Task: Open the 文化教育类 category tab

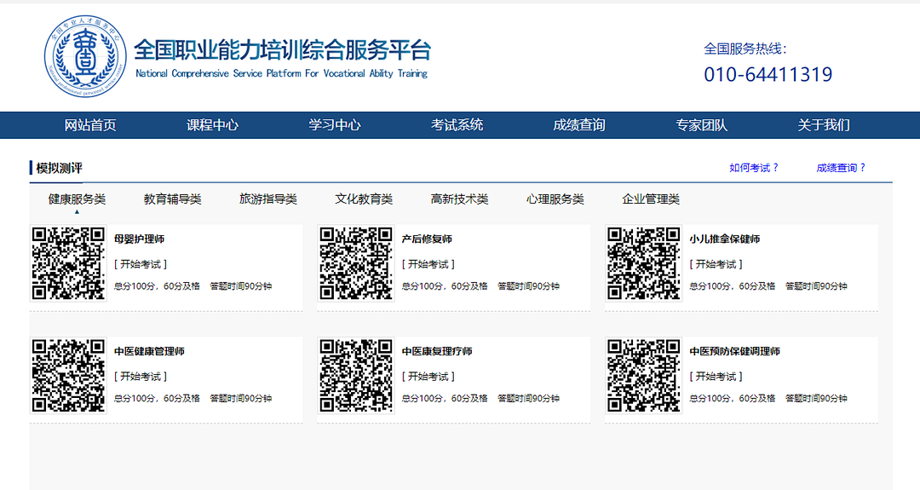Action: [364, 199]
